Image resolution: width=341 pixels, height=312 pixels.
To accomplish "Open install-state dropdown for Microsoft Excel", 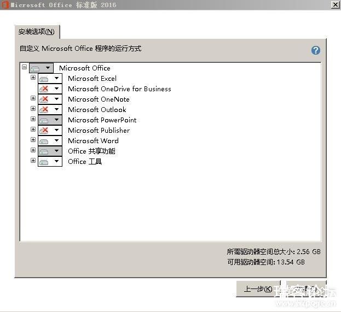I will [x=50, y=78].
